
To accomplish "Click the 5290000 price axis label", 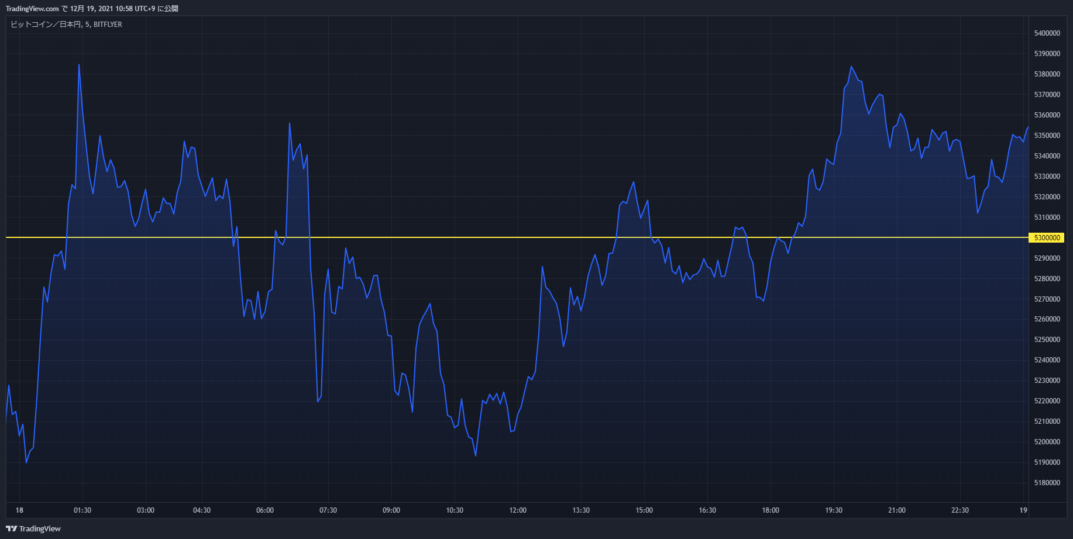I will pos(1047,258).
